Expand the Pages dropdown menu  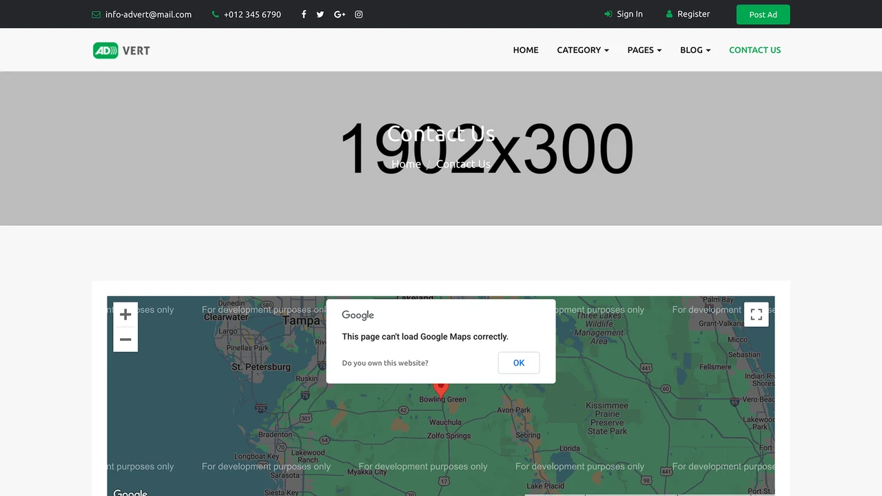(644, 50)
